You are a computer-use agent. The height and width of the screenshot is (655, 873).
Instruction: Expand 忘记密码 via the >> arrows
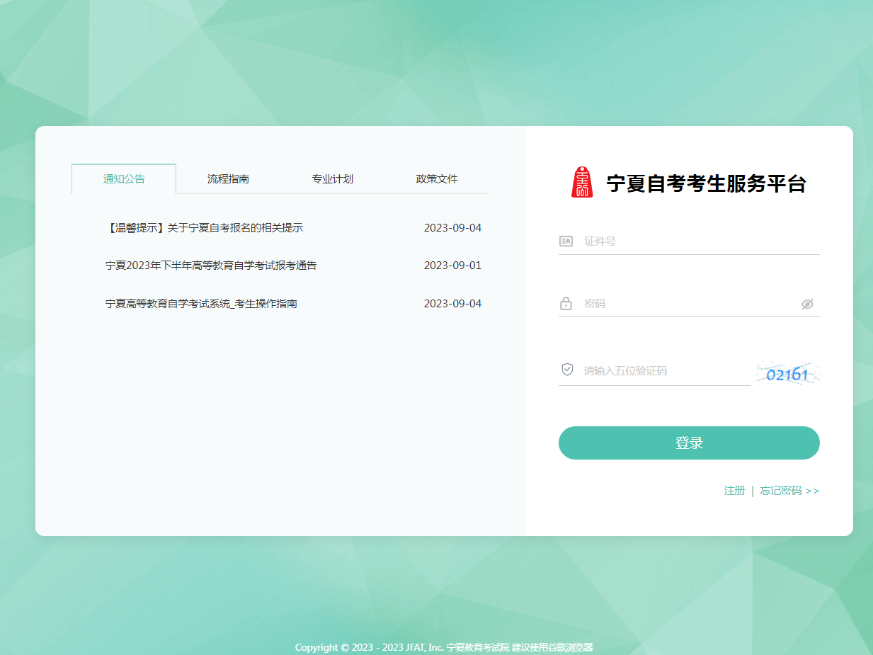813,490
